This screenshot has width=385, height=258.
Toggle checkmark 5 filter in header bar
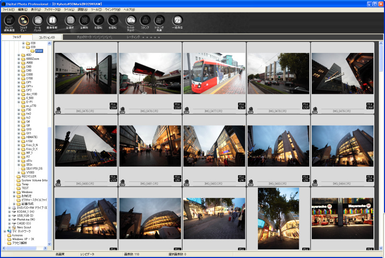coord(110,38)
